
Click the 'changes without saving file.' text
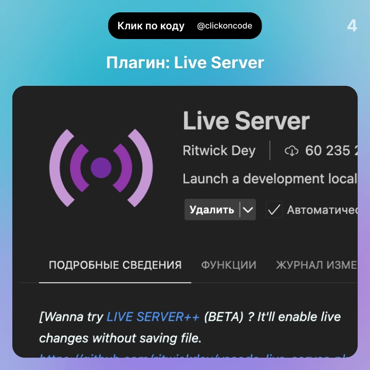point(120,338)
